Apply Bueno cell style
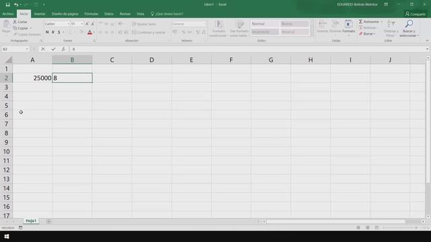This screenshot has height=242, width=431. pyautogui.click(x=294, y=24)
